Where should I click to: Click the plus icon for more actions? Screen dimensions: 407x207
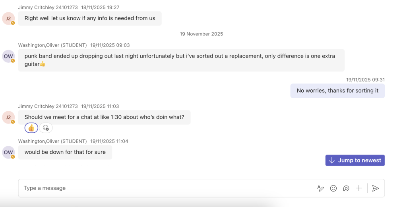(359, 188)
